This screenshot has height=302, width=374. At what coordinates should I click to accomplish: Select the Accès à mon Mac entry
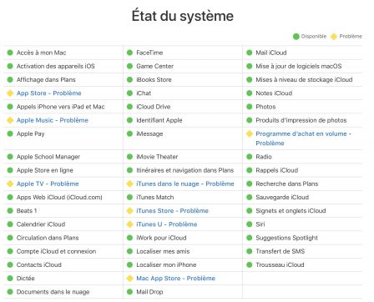coord(42,53)
